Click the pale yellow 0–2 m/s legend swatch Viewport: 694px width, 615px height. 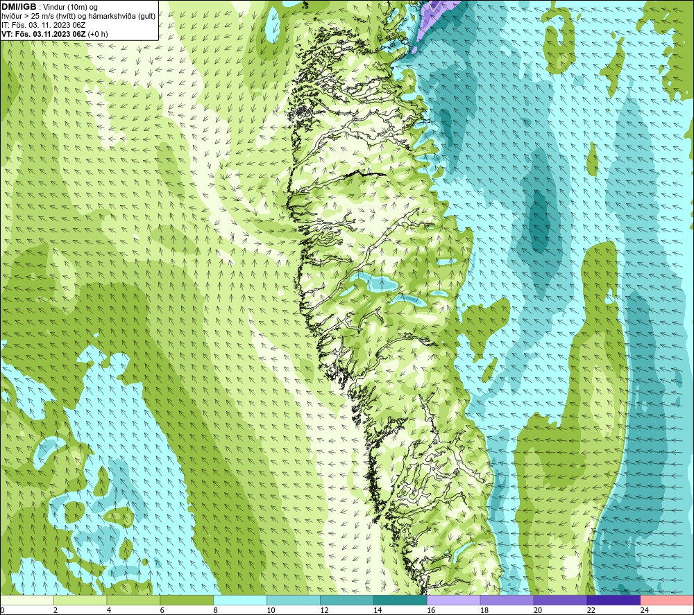[x=27, y=600]
